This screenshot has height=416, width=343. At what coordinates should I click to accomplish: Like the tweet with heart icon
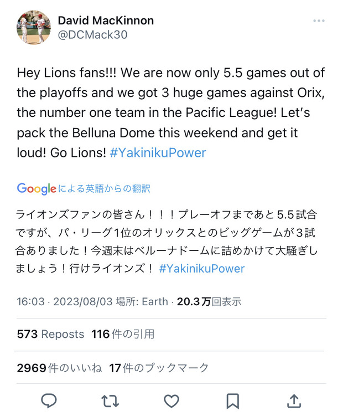click(171, 400)
